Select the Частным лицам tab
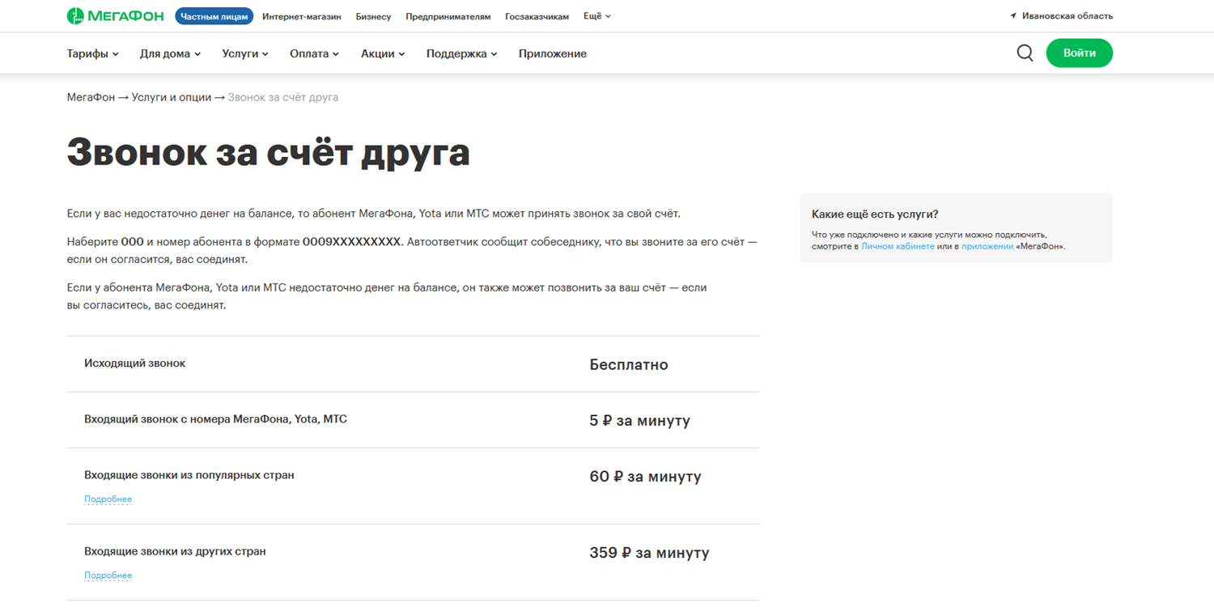1214x616 pixels. [x=214, y=16]
